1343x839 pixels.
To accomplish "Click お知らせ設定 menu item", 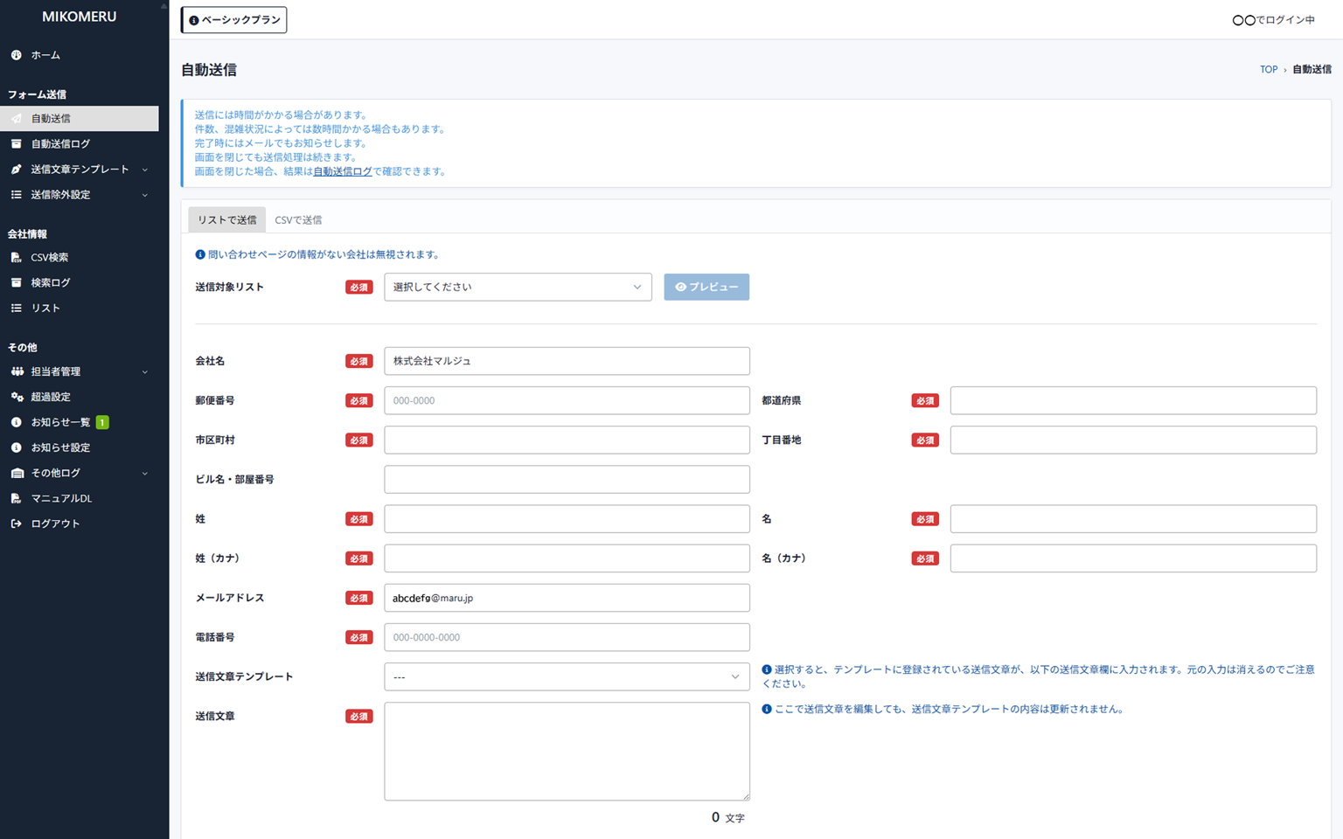I will [x=80, y=447].
